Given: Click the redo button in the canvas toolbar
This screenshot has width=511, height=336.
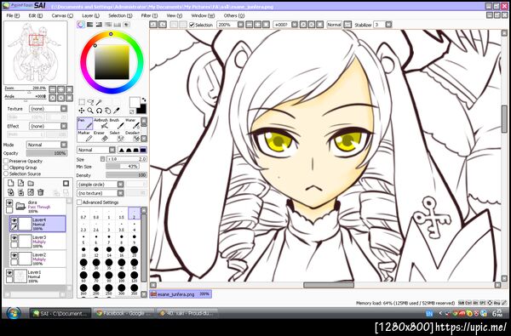Looking at the screenshot, I should [163, 25].
